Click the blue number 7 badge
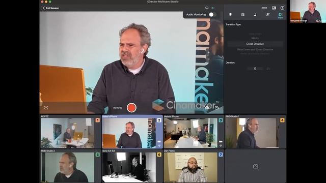Screen dimensions: 326x183 (x=221, y=155)
